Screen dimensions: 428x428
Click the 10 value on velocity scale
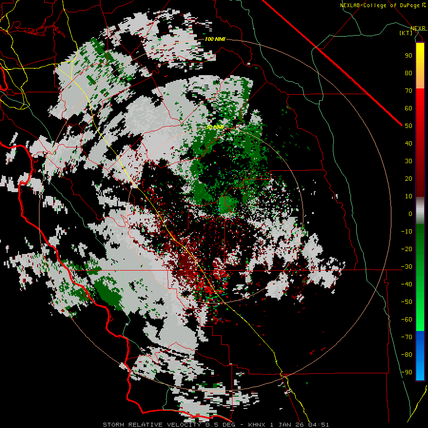click(409, 196)
